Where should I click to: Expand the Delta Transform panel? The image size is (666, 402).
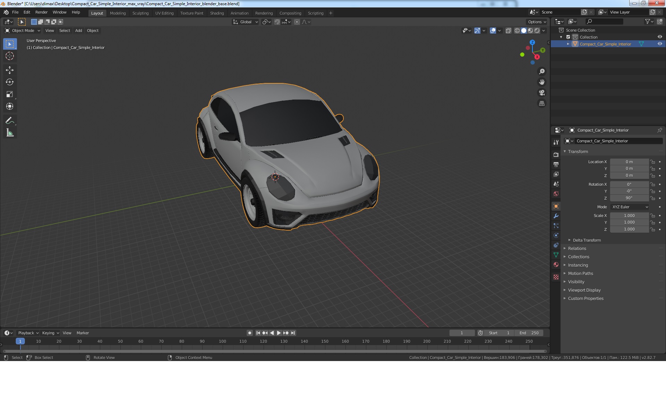click(x=587, y=240)
